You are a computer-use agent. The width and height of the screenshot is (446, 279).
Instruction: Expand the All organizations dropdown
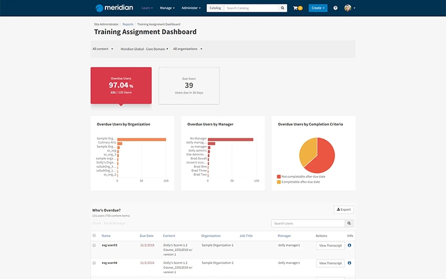click(187, 49)
